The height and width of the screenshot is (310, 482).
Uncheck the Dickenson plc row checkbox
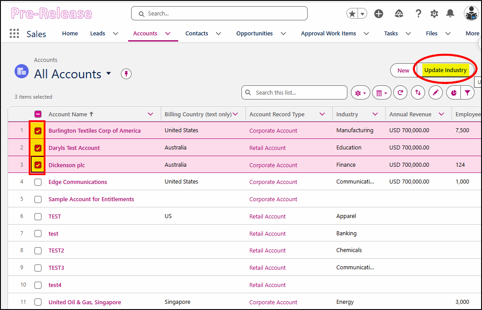[38, 165]
